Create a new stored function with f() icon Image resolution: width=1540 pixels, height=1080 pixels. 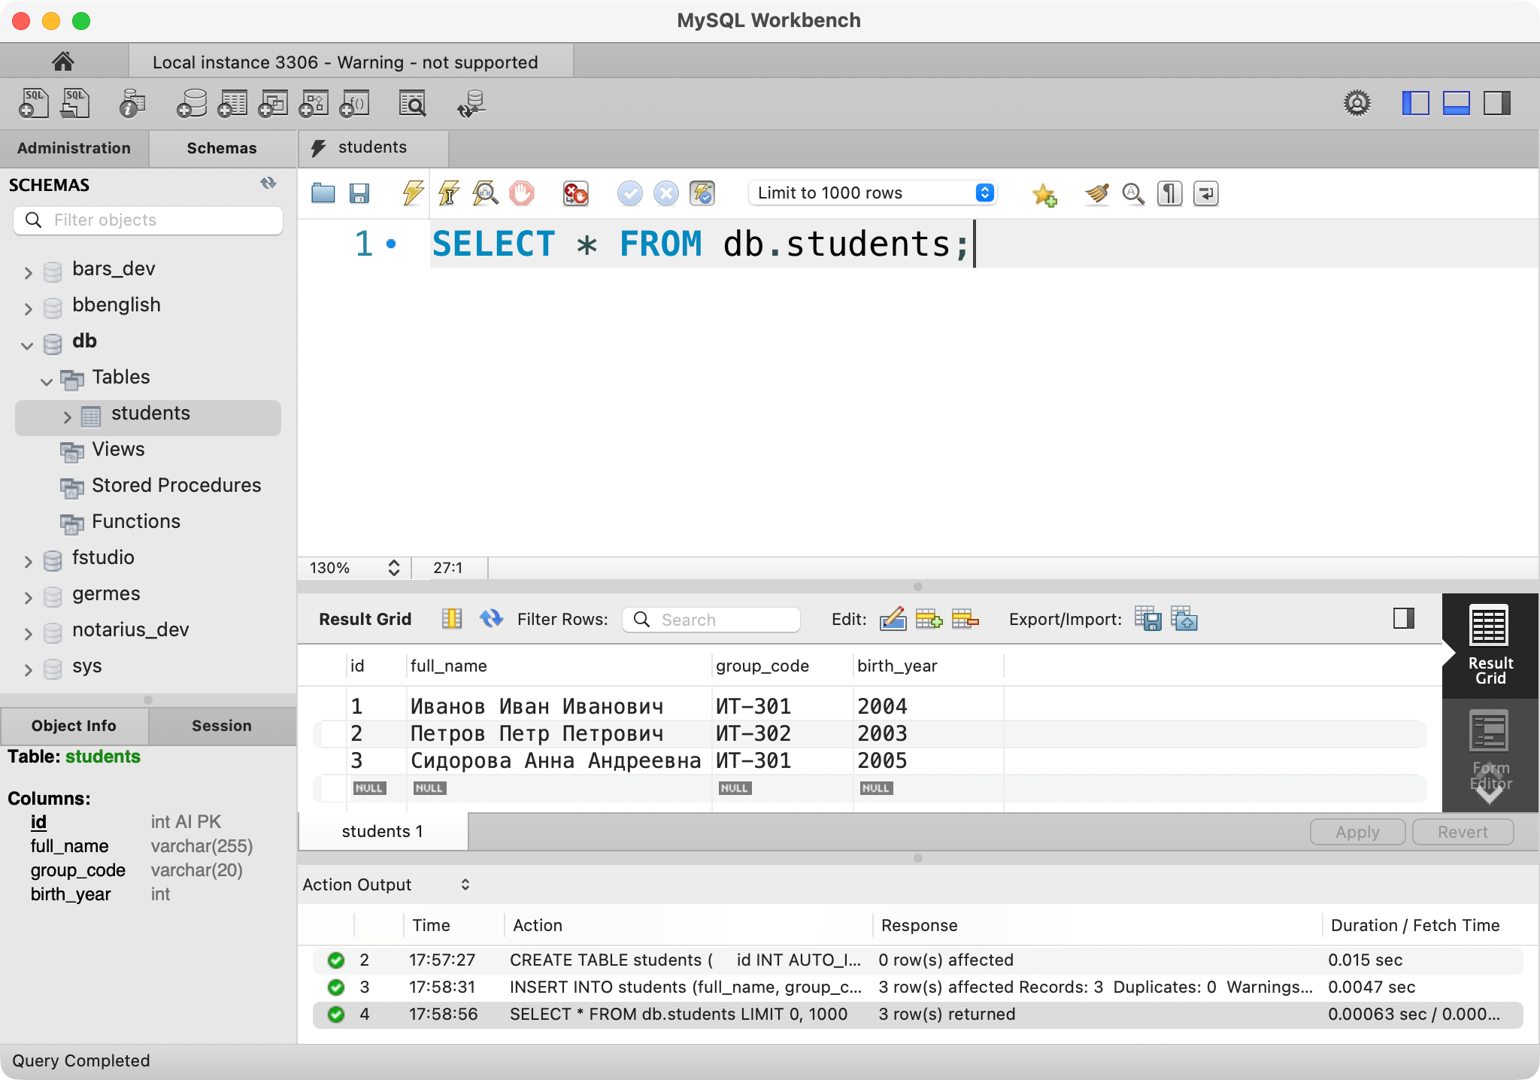(x=354, y=104)
